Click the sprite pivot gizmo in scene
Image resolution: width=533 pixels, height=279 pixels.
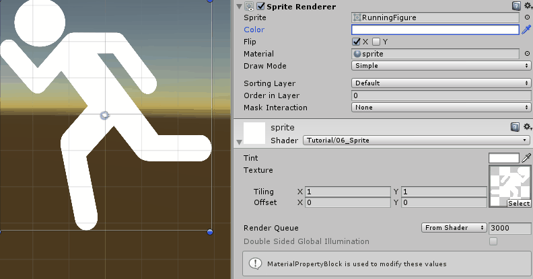[105, 116]
